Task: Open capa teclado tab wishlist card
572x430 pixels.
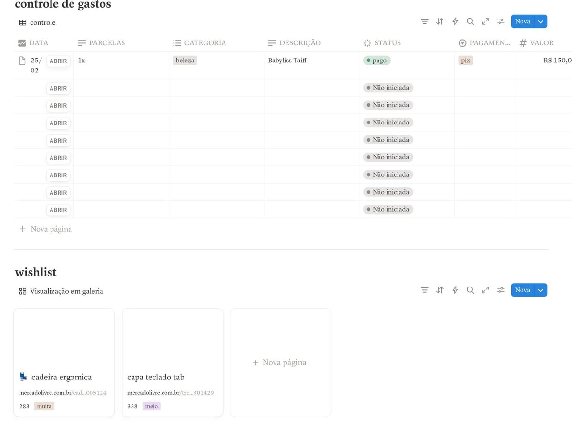Action: click(173, 363)
